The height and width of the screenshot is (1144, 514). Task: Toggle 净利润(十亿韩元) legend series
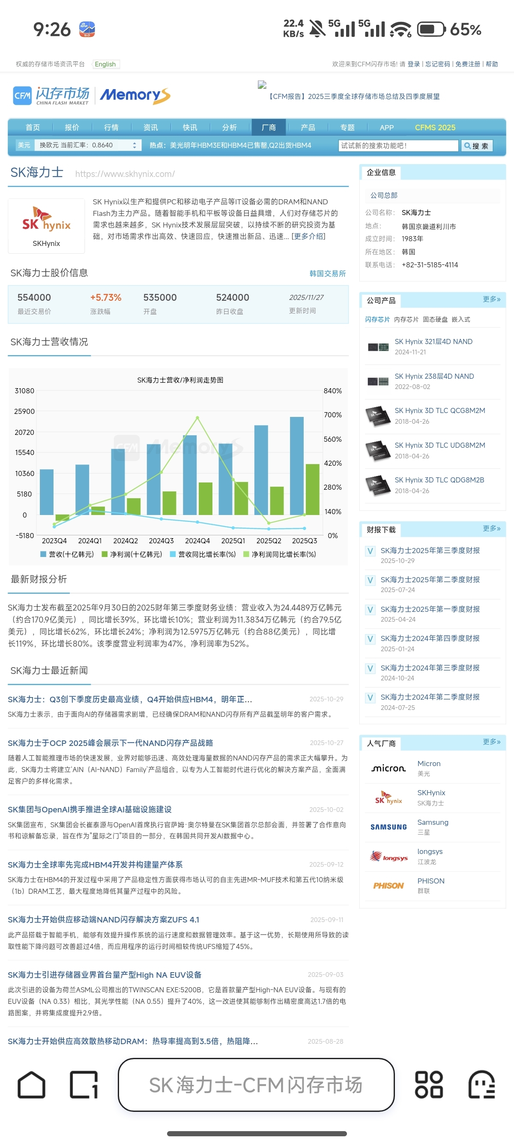click(132, 554)
